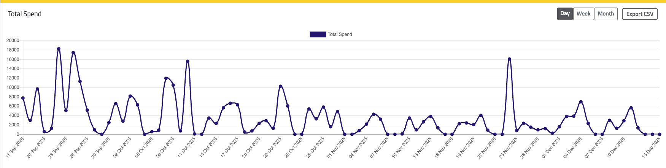
Task: Select the 24 Sep peak data point
Action: [x=73, y=53]
